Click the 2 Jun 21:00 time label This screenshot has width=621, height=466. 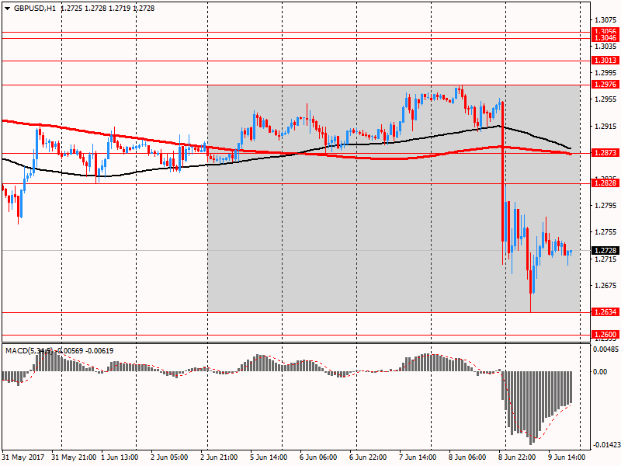click(220, 457)
